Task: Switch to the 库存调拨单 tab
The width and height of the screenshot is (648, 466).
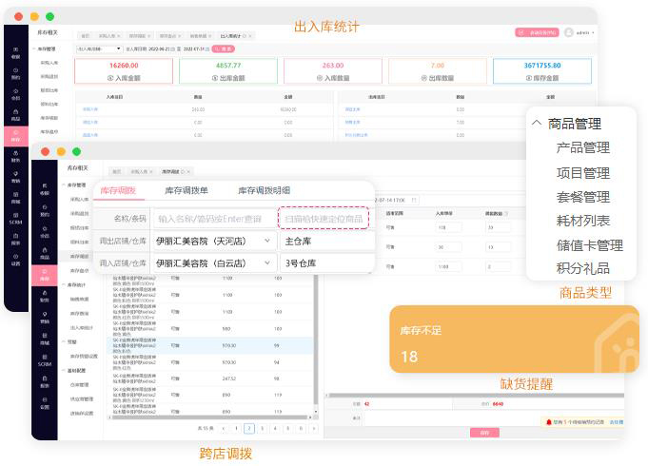Action: click(x=187, y=191)
